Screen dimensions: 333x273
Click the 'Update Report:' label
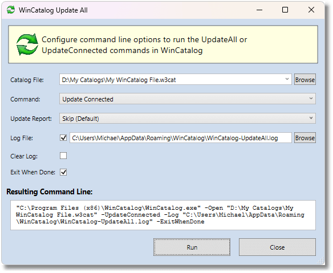click(31, 119)
